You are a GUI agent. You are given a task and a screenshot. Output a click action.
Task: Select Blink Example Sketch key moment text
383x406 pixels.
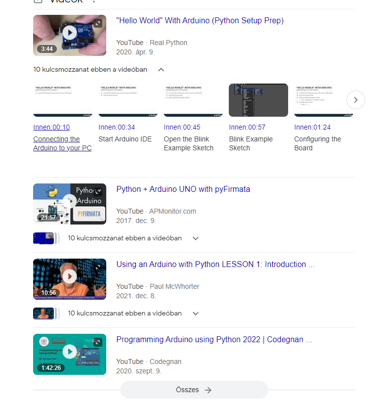tap(251, 143)
